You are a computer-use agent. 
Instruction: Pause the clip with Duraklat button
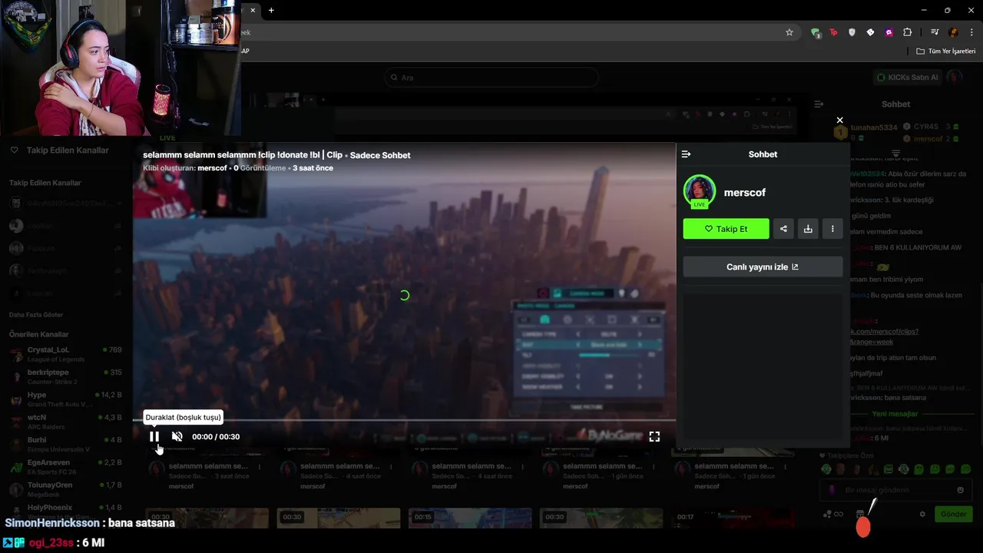pos(154,436)
